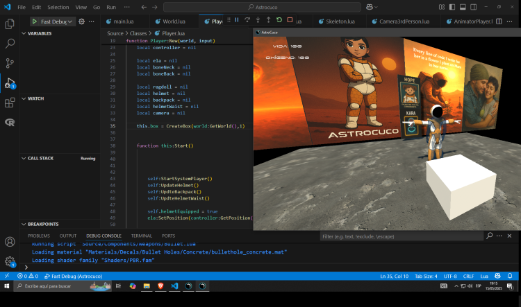This screenshot has width=521, height=307.
Task: Open the Source Control view
Action: (x=10, y=63)
